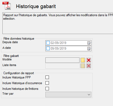The width and height of the screenshot is (113, 106).
Task: Check Inclure Historique d'occurrence
Action: [47, 83]
